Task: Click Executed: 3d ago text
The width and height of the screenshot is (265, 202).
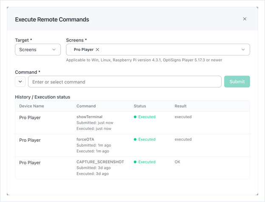Action: click(x=93, y=174)
